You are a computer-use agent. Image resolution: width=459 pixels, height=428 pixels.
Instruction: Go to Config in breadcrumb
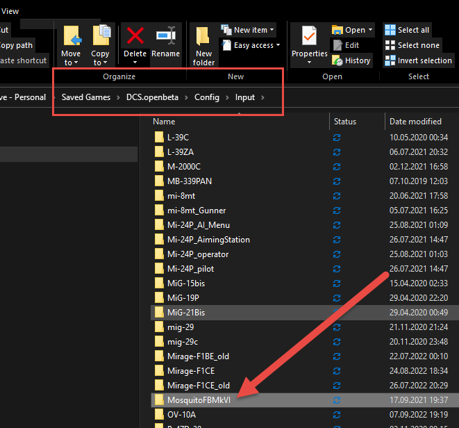(x=207, y=97)
